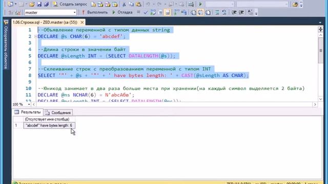The height and width of the screenshot is (184, 328).
Task: Select tab '1.06.Строки.sql - ZED.master'
Action: click(x=45, y=22)
